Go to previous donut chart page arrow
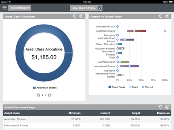 coord(38,95)
